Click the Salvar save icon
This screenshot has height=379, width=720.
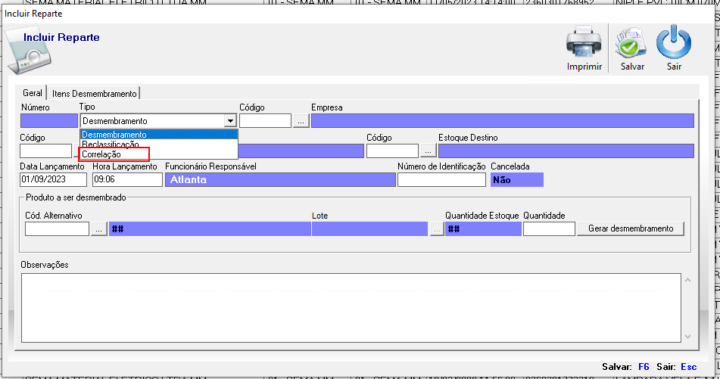(632, 42)
